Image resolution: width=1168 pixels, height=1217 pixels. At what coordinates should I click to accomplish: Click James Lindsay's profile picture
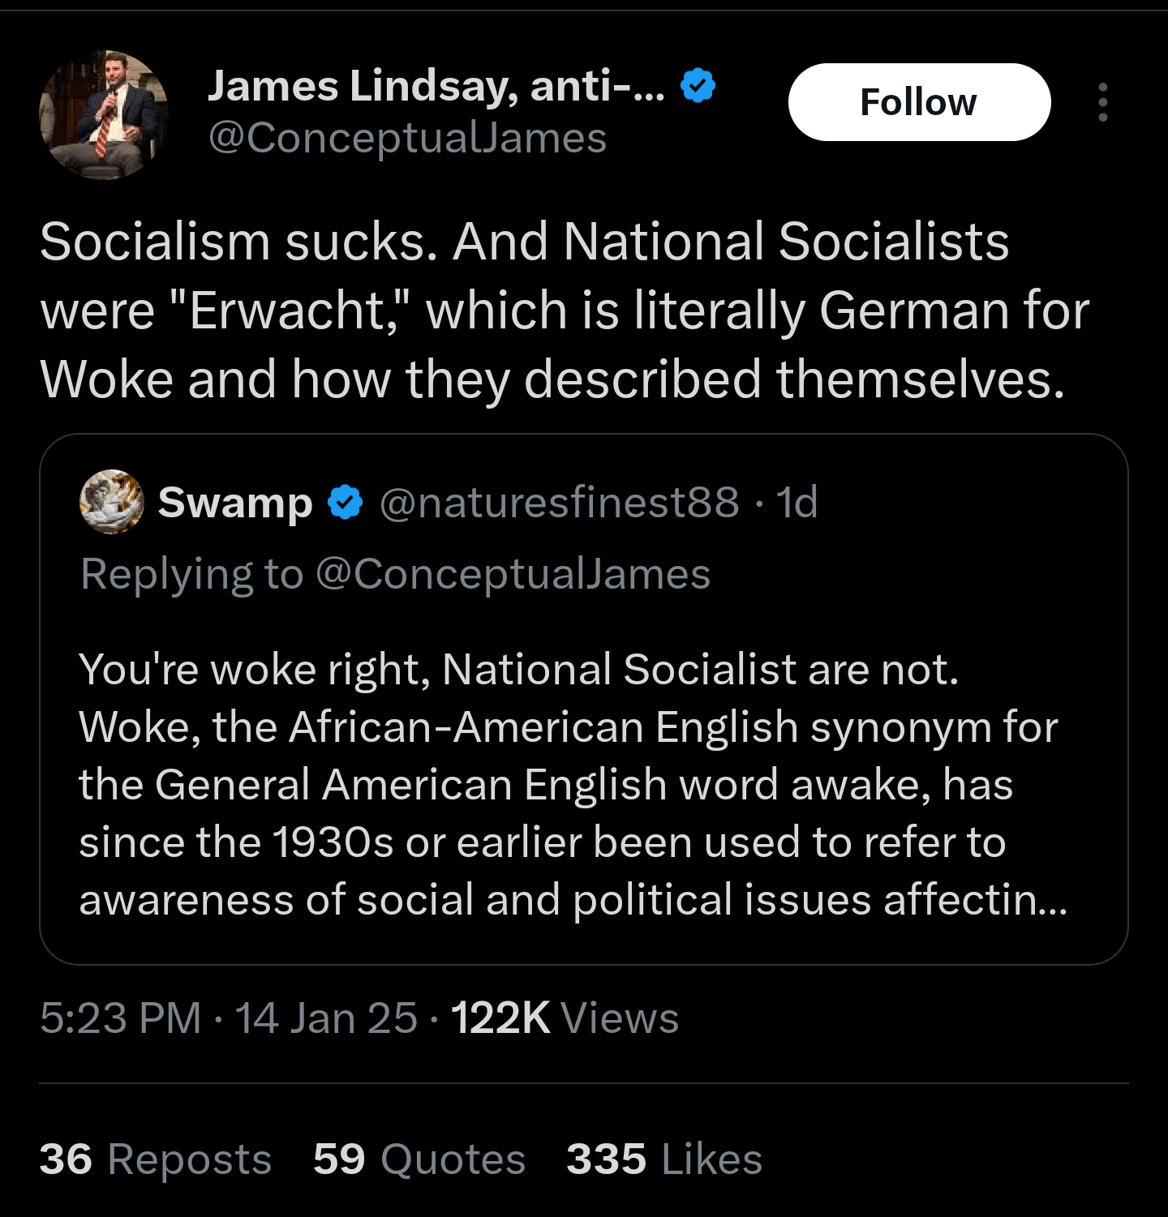(104, 114)
